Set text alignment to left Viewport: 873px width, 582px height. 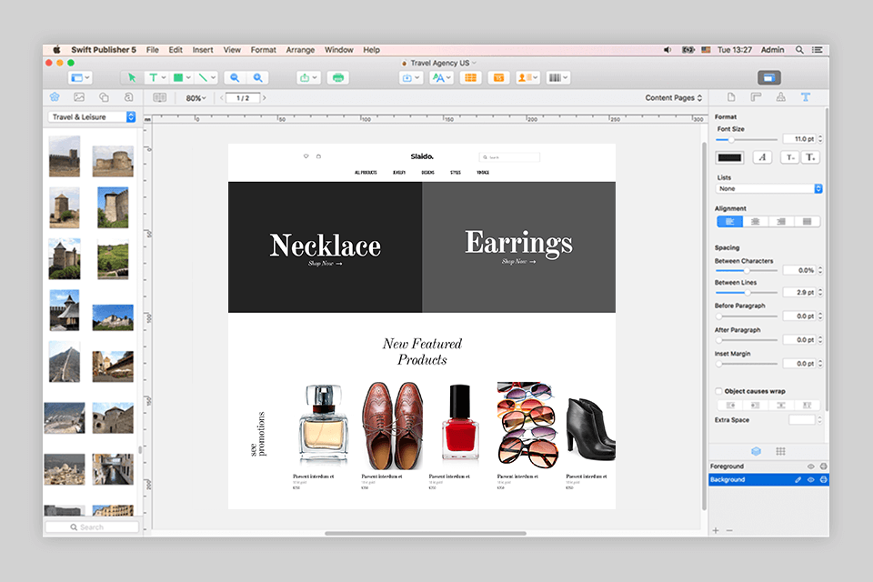(x=730, y=222)
